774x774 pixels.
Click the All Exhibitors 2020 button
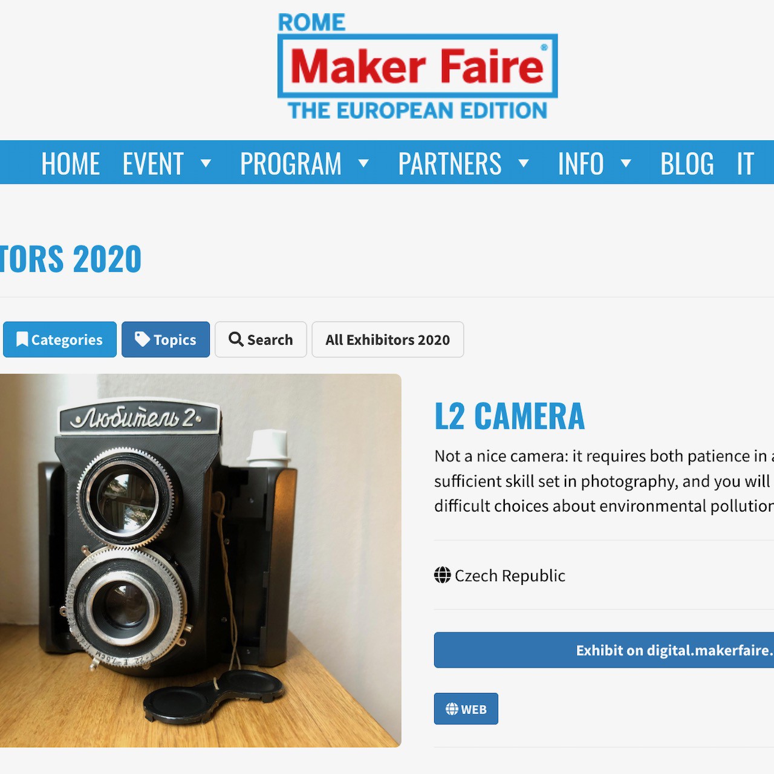click(x=388, y=339)
